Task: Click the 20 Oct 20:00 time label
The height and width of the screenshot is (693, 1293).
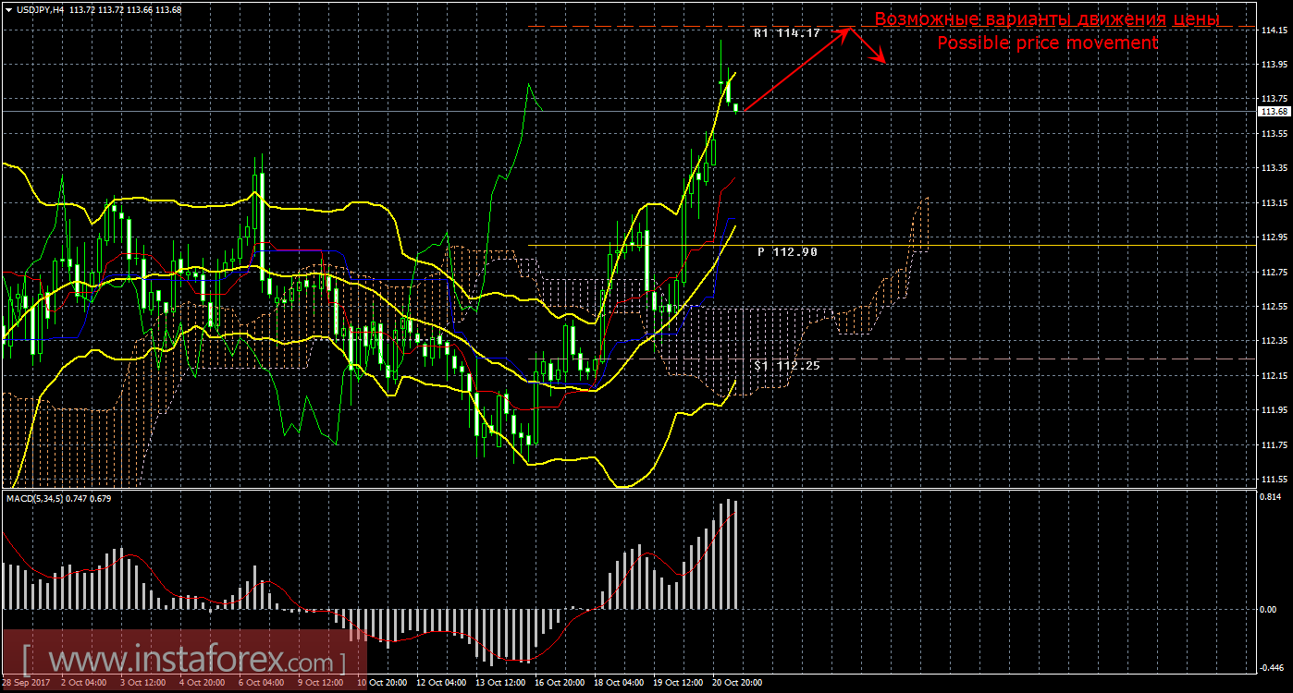Action: click(x=738, y=683)
